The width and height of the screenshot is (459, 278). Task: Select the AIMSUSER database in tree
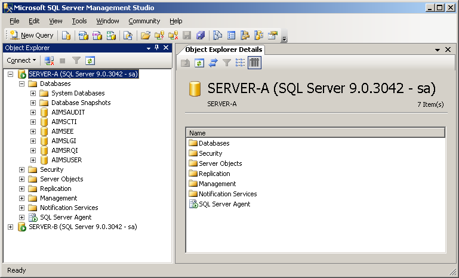point(66,160)
